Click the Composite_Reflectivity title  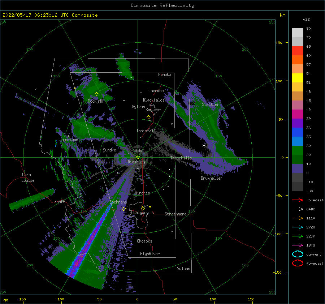point(162,5)
